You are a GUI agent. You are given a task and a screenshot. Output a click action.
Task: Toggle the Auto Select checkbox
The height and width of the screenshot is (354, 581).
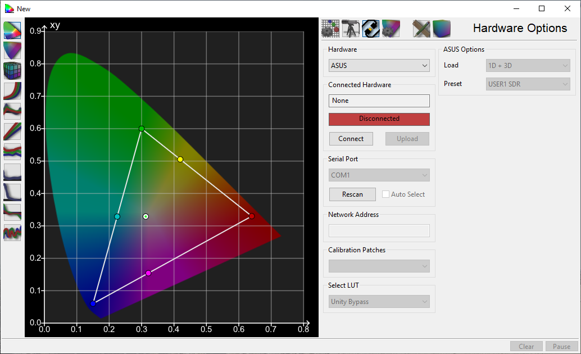tap(385, 194)
